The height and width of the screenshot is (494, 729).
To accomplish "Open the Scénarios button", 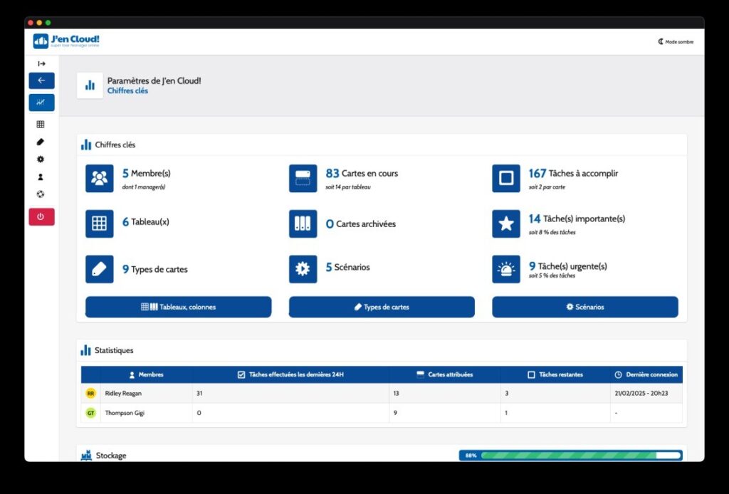I will pyautogui.click(x=585, y=307).
